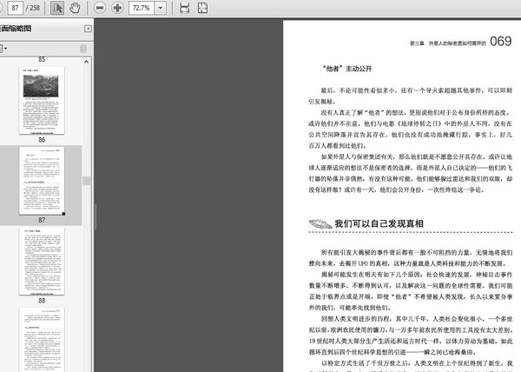521x372 pixels.
Task: Zoom out with the minus button
Action: click(100, 8)
